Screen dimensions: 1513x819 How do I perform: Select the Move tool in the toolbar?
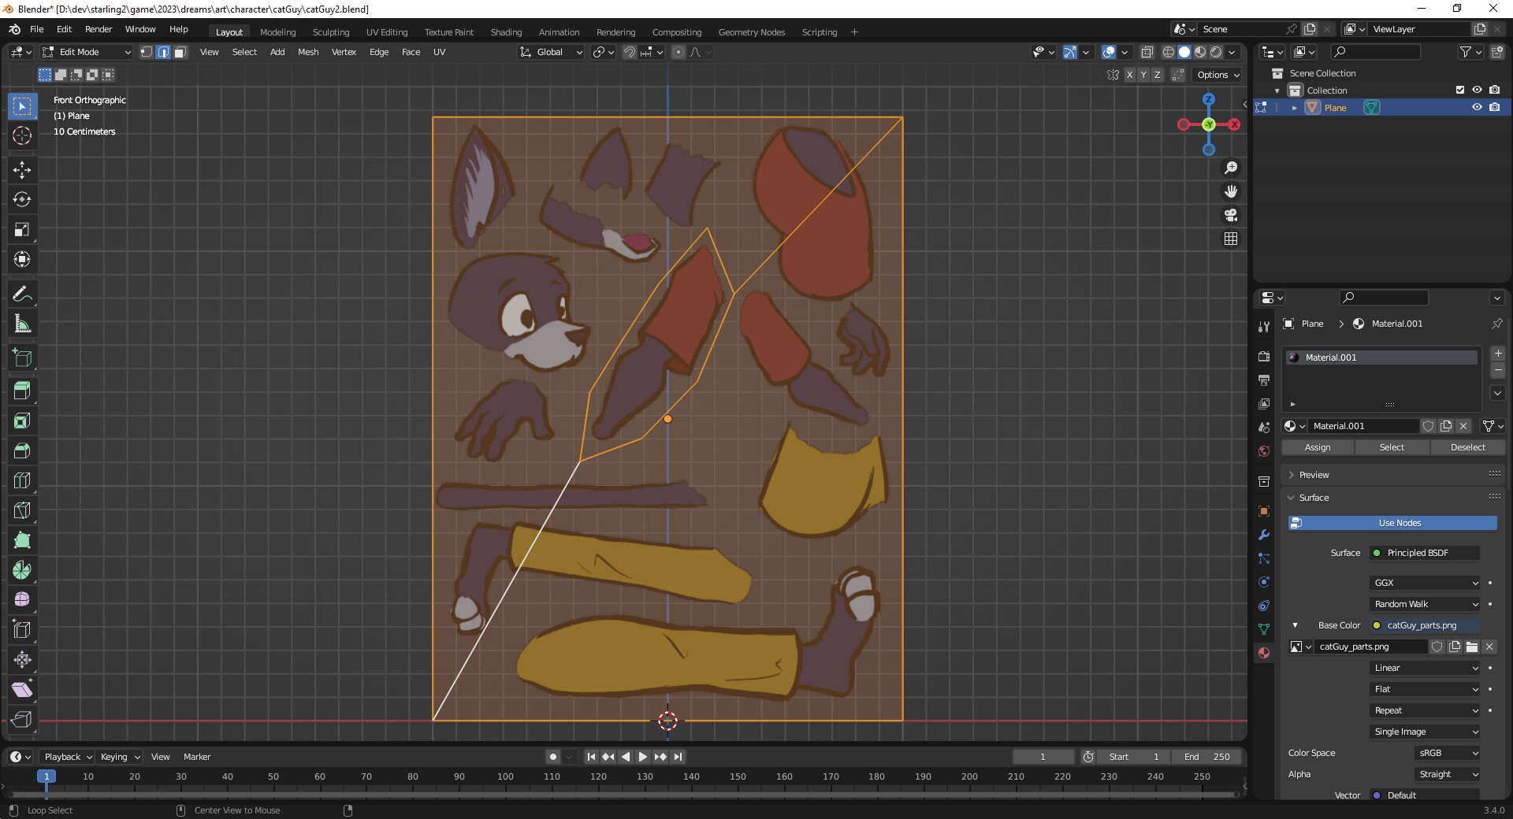22,169
